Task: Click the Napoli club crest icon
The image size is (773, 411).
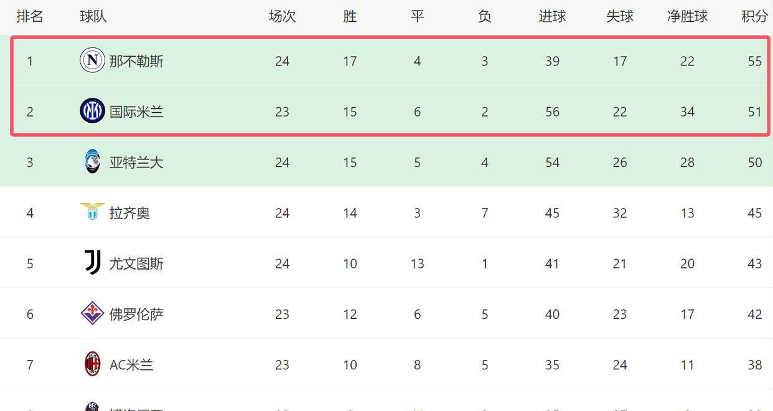Action: [92, 60]
